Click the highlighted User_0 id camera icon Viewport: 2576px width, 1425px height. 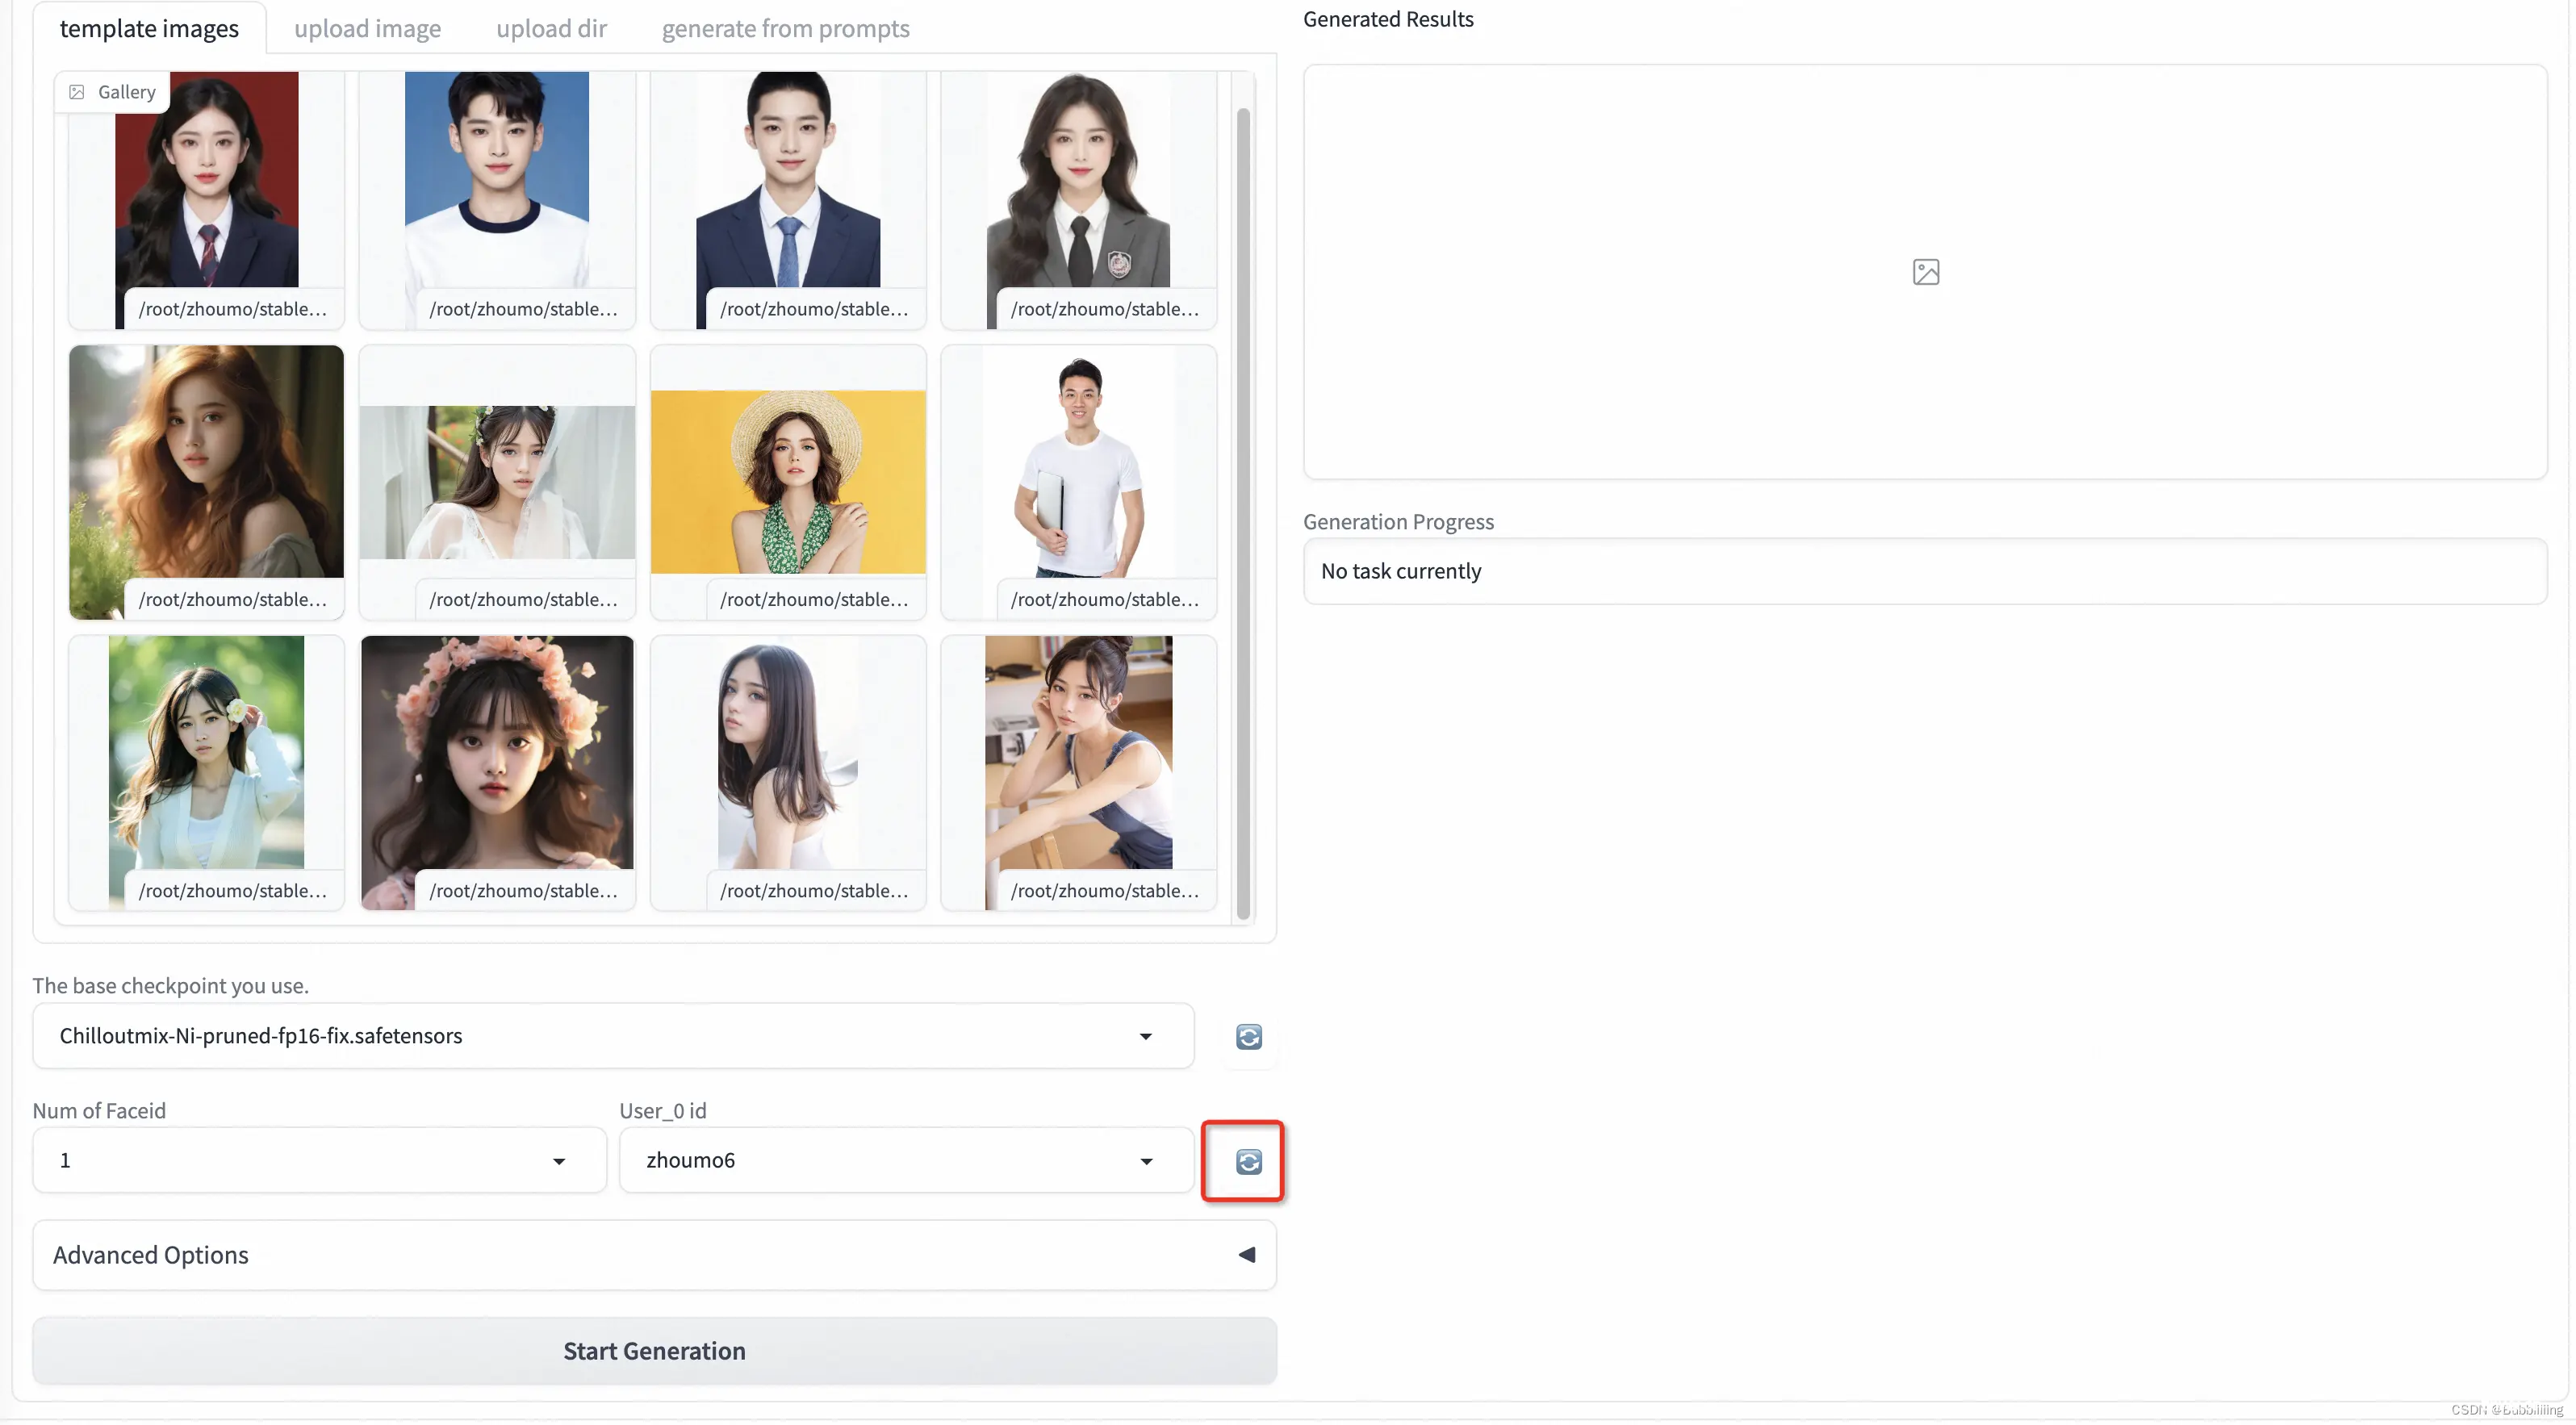coord(1248,1160)
